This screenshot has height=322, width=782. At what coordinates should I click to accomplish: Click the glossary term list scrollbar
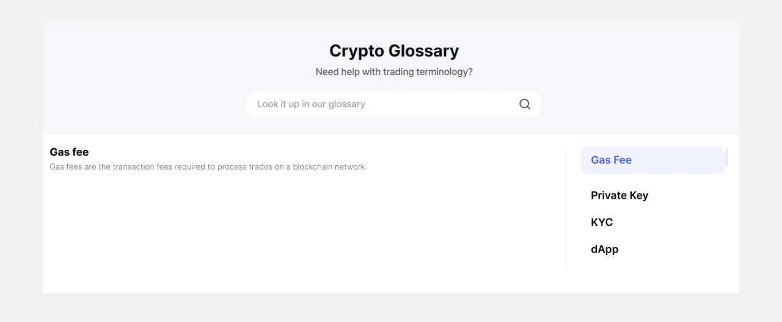[x=726, y=157]
